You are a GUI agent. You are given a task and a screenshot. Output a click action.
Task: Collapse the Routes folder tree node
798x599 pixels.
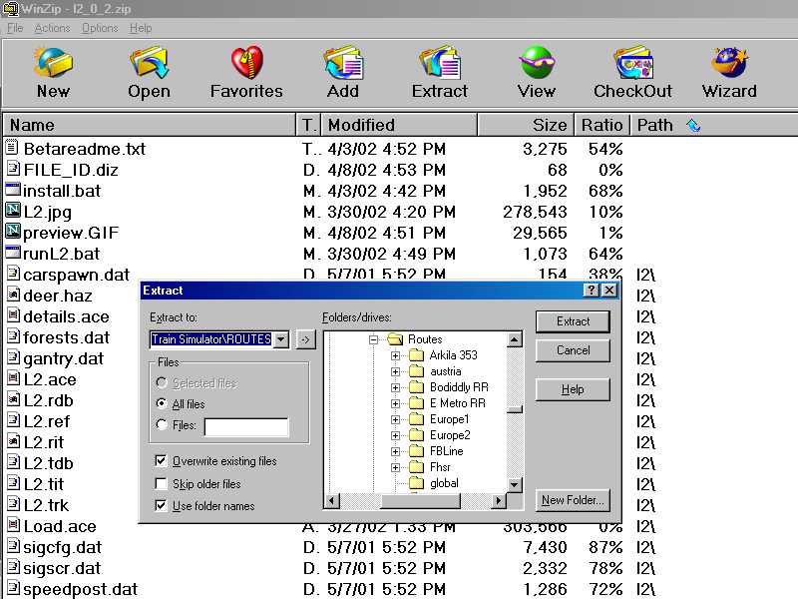point(373,339)
